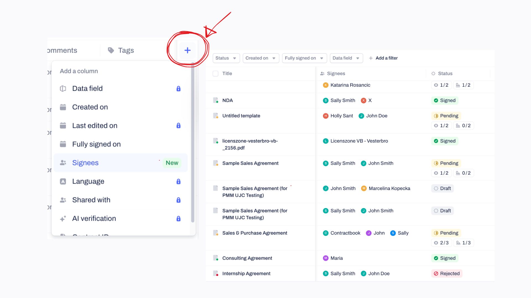
Task: Click Internship Agreement document icon
Action: click(215, 273)
